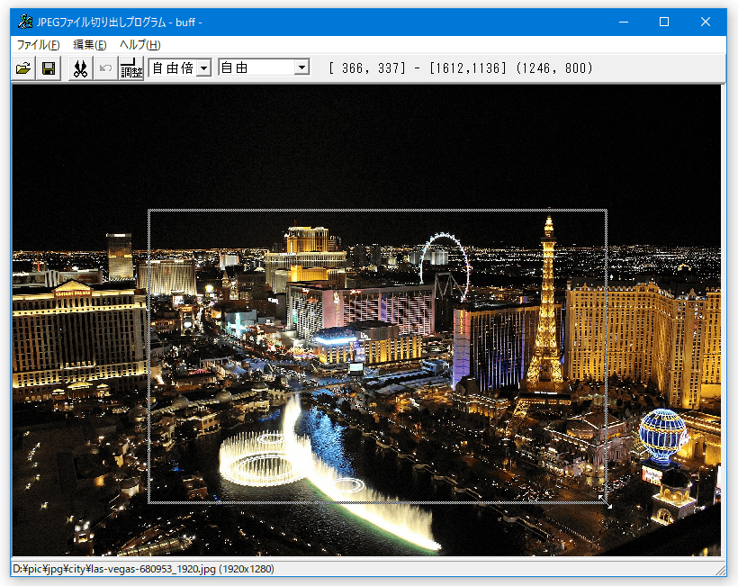Screen dimensions: 738x586
Task: Open the 編集(E) menu
Action: 90,45
